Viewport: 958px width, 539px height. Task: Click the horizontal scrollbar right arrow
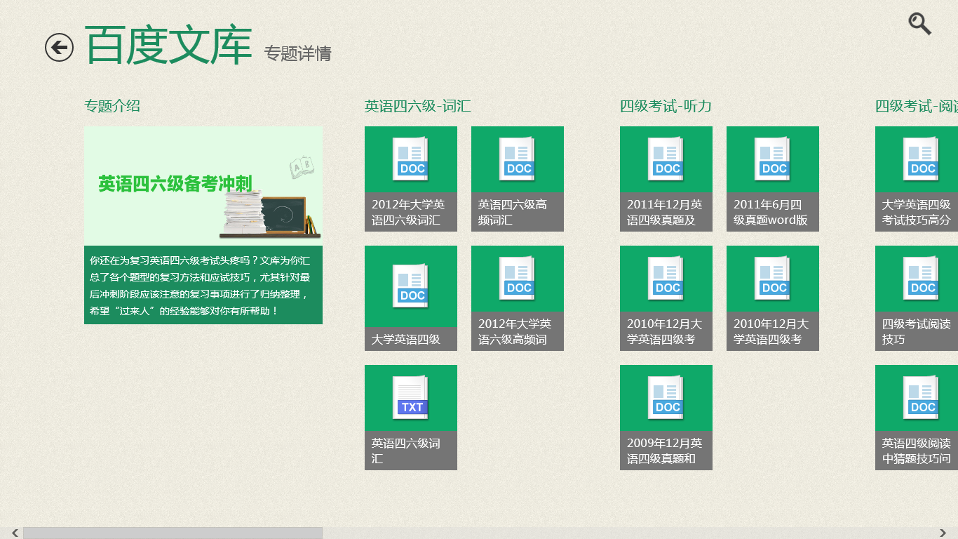tap(943, 533)
